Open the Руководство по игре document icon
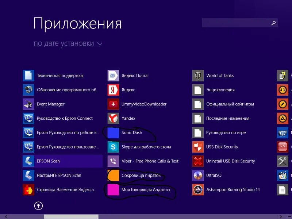Viewport: 292px width, 219px height. coord(198,132)
